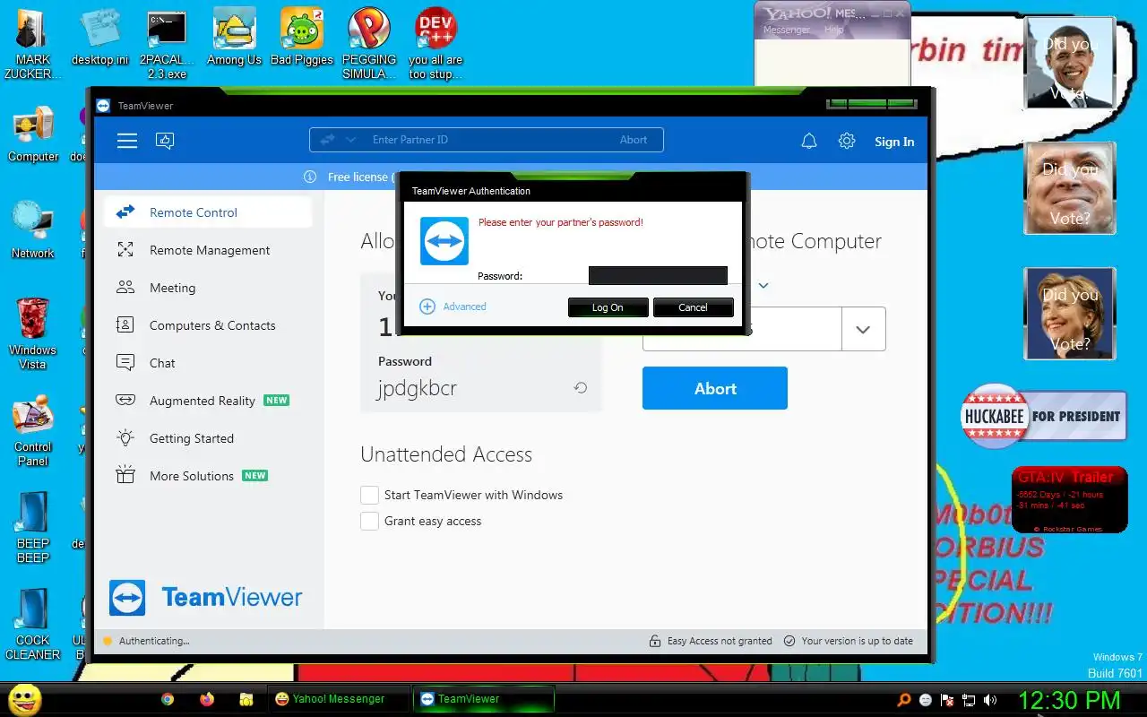Select the Dev-C++ desktop shortcut

[436, 45]
